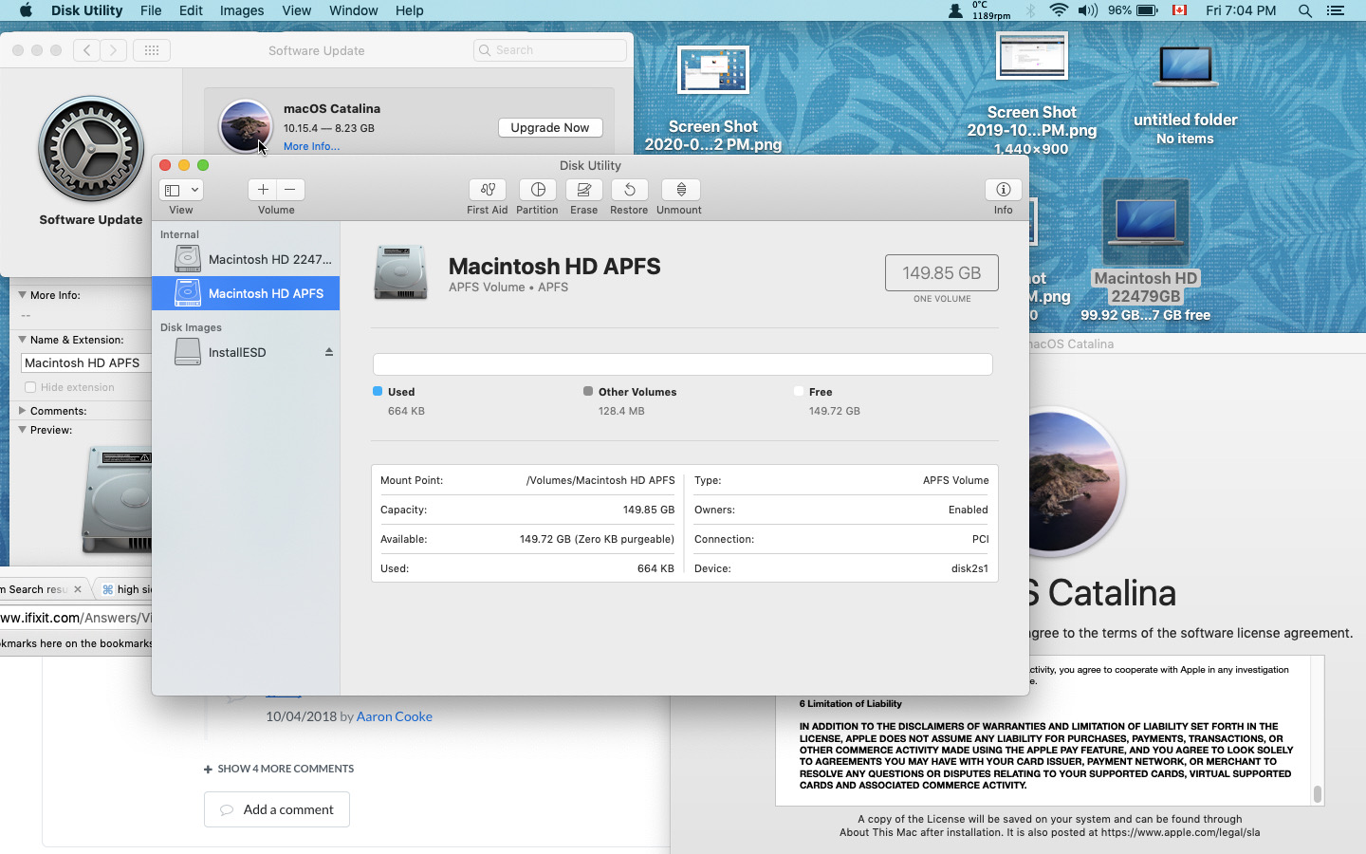The image size is (1366, 854).
Task: Click the Add a comment button
Action: pyautogui.click(x=277, y=809)
